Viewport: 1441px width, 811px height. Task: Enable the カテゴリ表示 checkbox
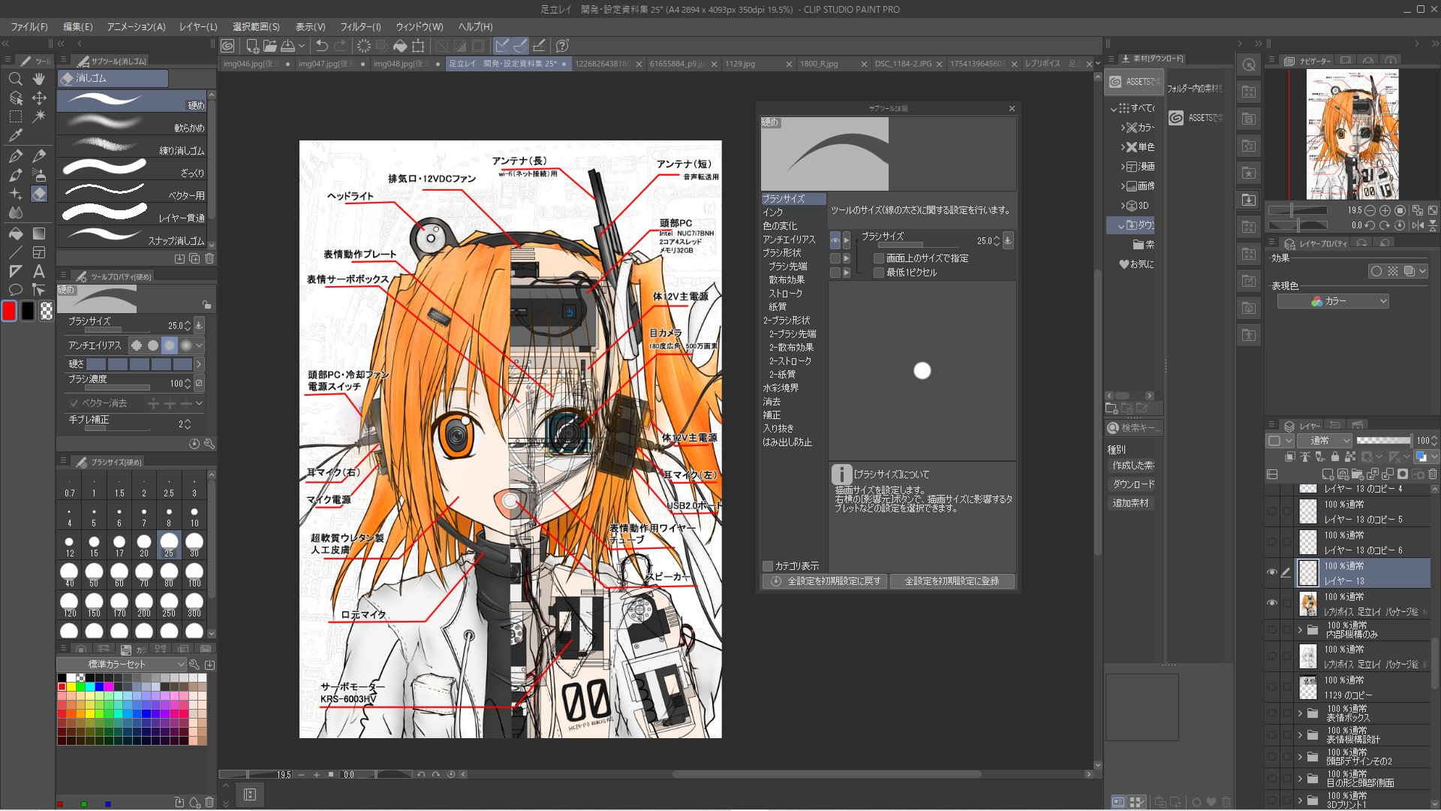pos(768,566)
